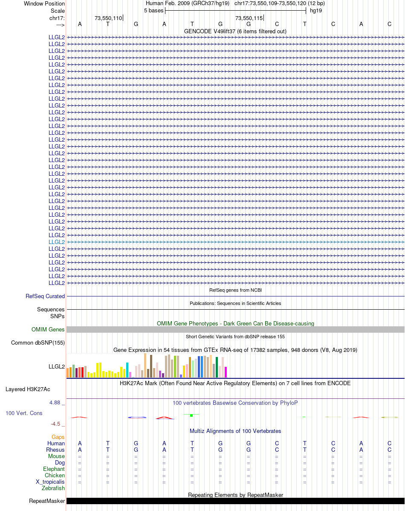Click 'Repeating Elements by RepeatMasker' title

click(x=236, y=495)
